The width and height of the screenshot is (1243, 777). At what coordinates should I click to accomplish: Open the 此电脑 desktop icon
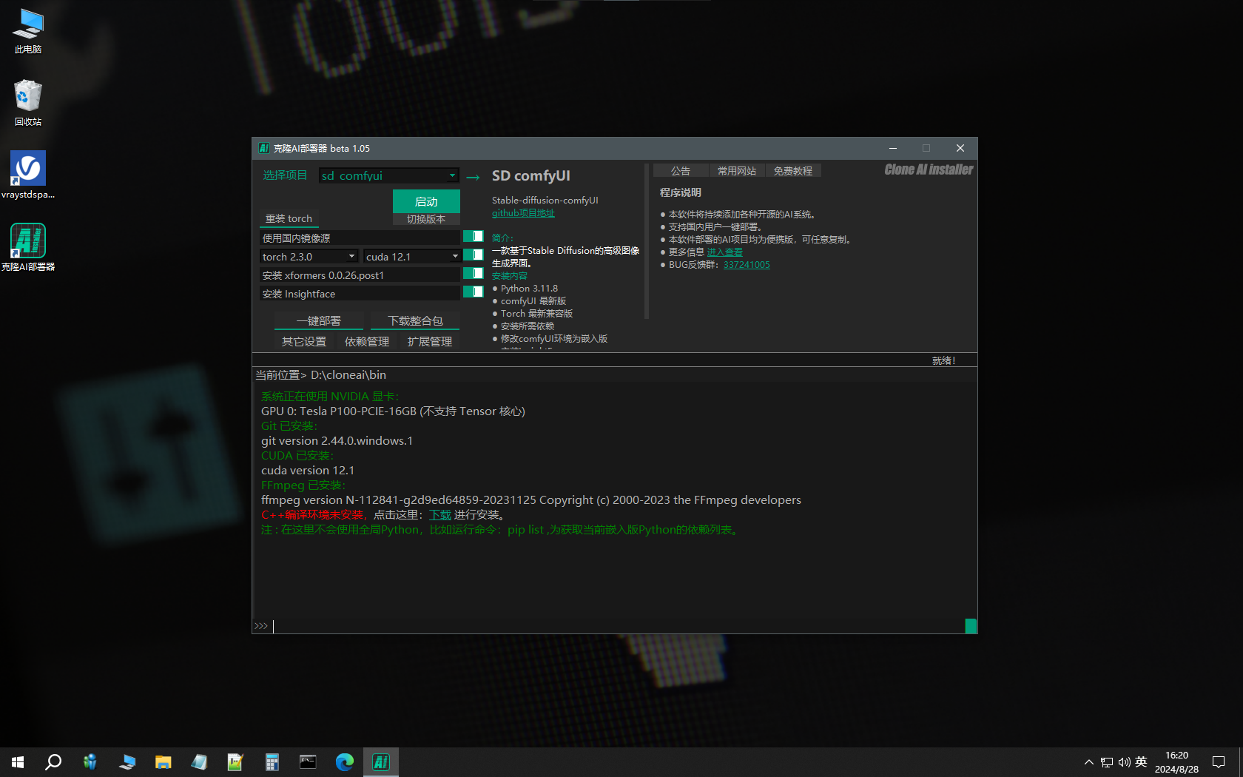28,31
